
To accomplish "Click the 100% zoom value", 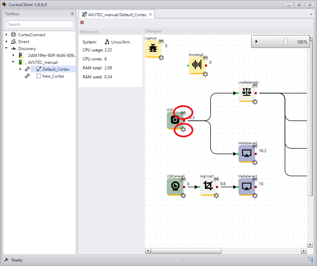I will coord(302,42).
